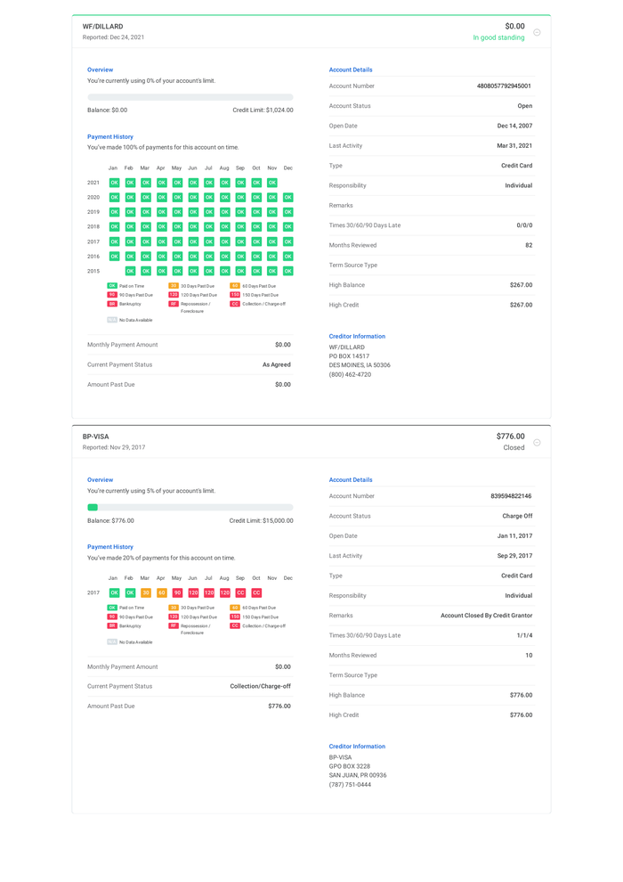Open the Overview heading in WF/DILLARD card
The image size is (623, 882).
(x=100, y=69)
